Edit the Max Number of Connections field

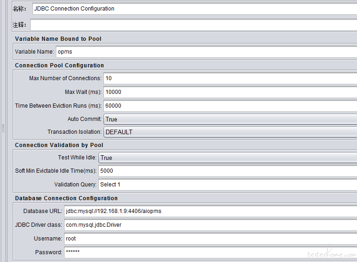(230, 78)
